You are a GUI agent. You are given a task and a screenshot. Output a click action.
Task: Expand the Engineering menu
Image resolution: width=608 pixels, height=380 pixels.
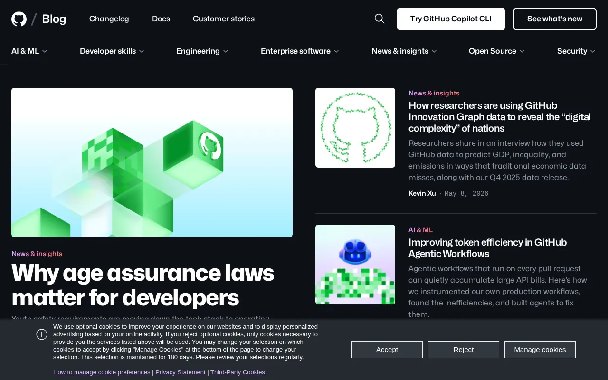click(202, 51)
